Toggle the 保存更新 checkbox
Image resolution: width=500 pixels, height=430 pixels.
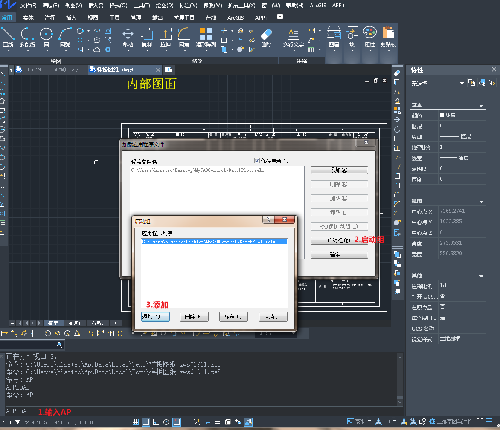(257, 161)
